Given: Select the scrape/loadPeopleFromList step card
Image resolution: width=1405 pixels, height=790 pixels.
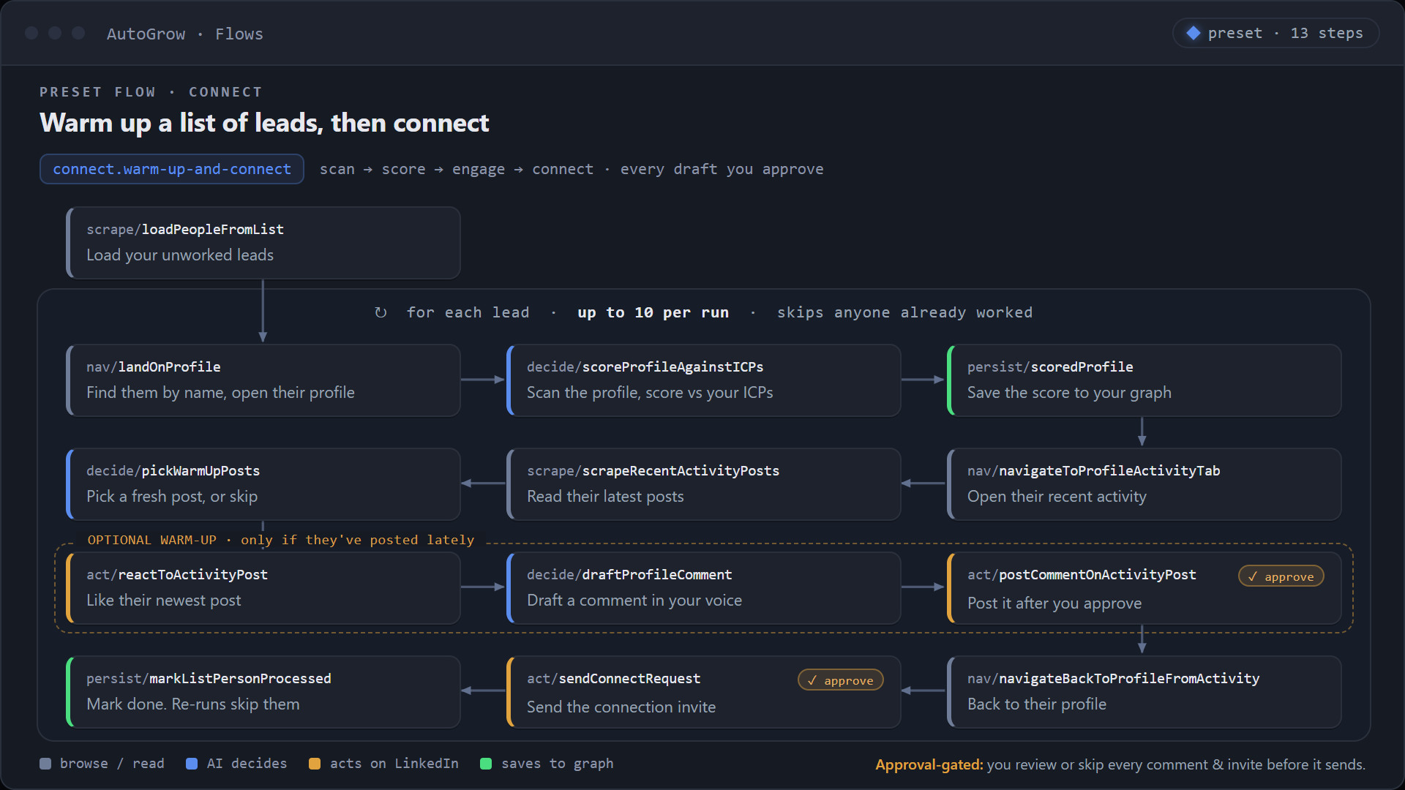Looking at the screenshot, I should (x=263, y=243).
